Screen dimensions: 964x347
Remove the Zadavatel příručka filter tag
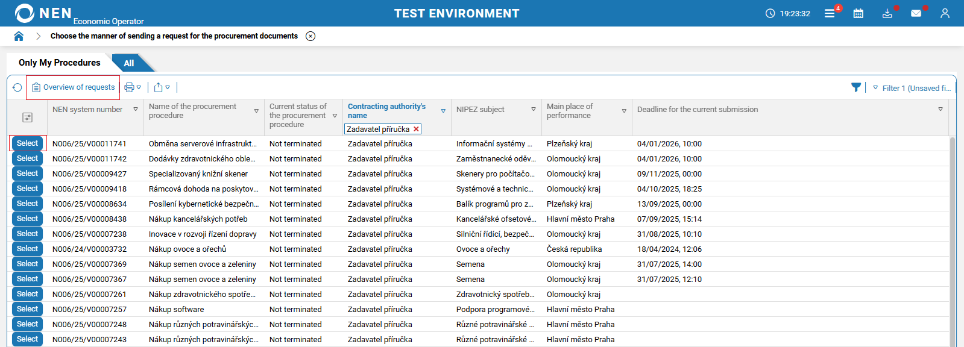click(x=416, y=129)
